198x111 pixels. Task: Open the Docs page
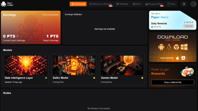coord(171,4)
